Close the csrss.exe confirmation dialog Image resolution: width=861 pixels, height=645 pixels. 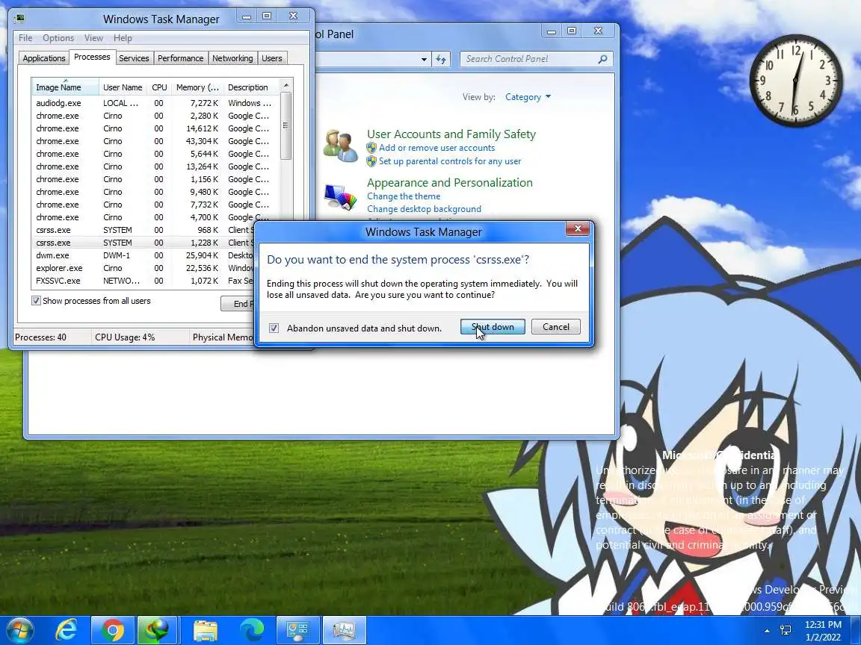click(578, 228)
